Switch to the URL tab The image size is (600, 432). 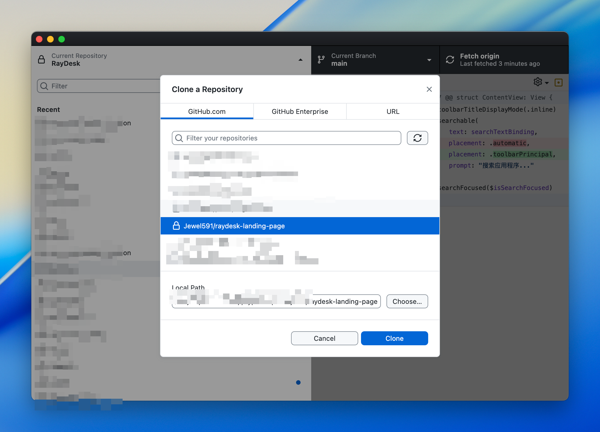[393, 111]
